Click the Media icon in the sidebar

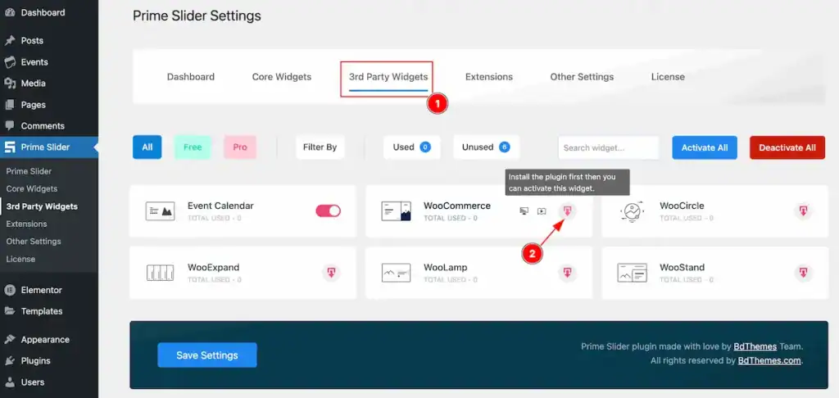tap(10, 84)
